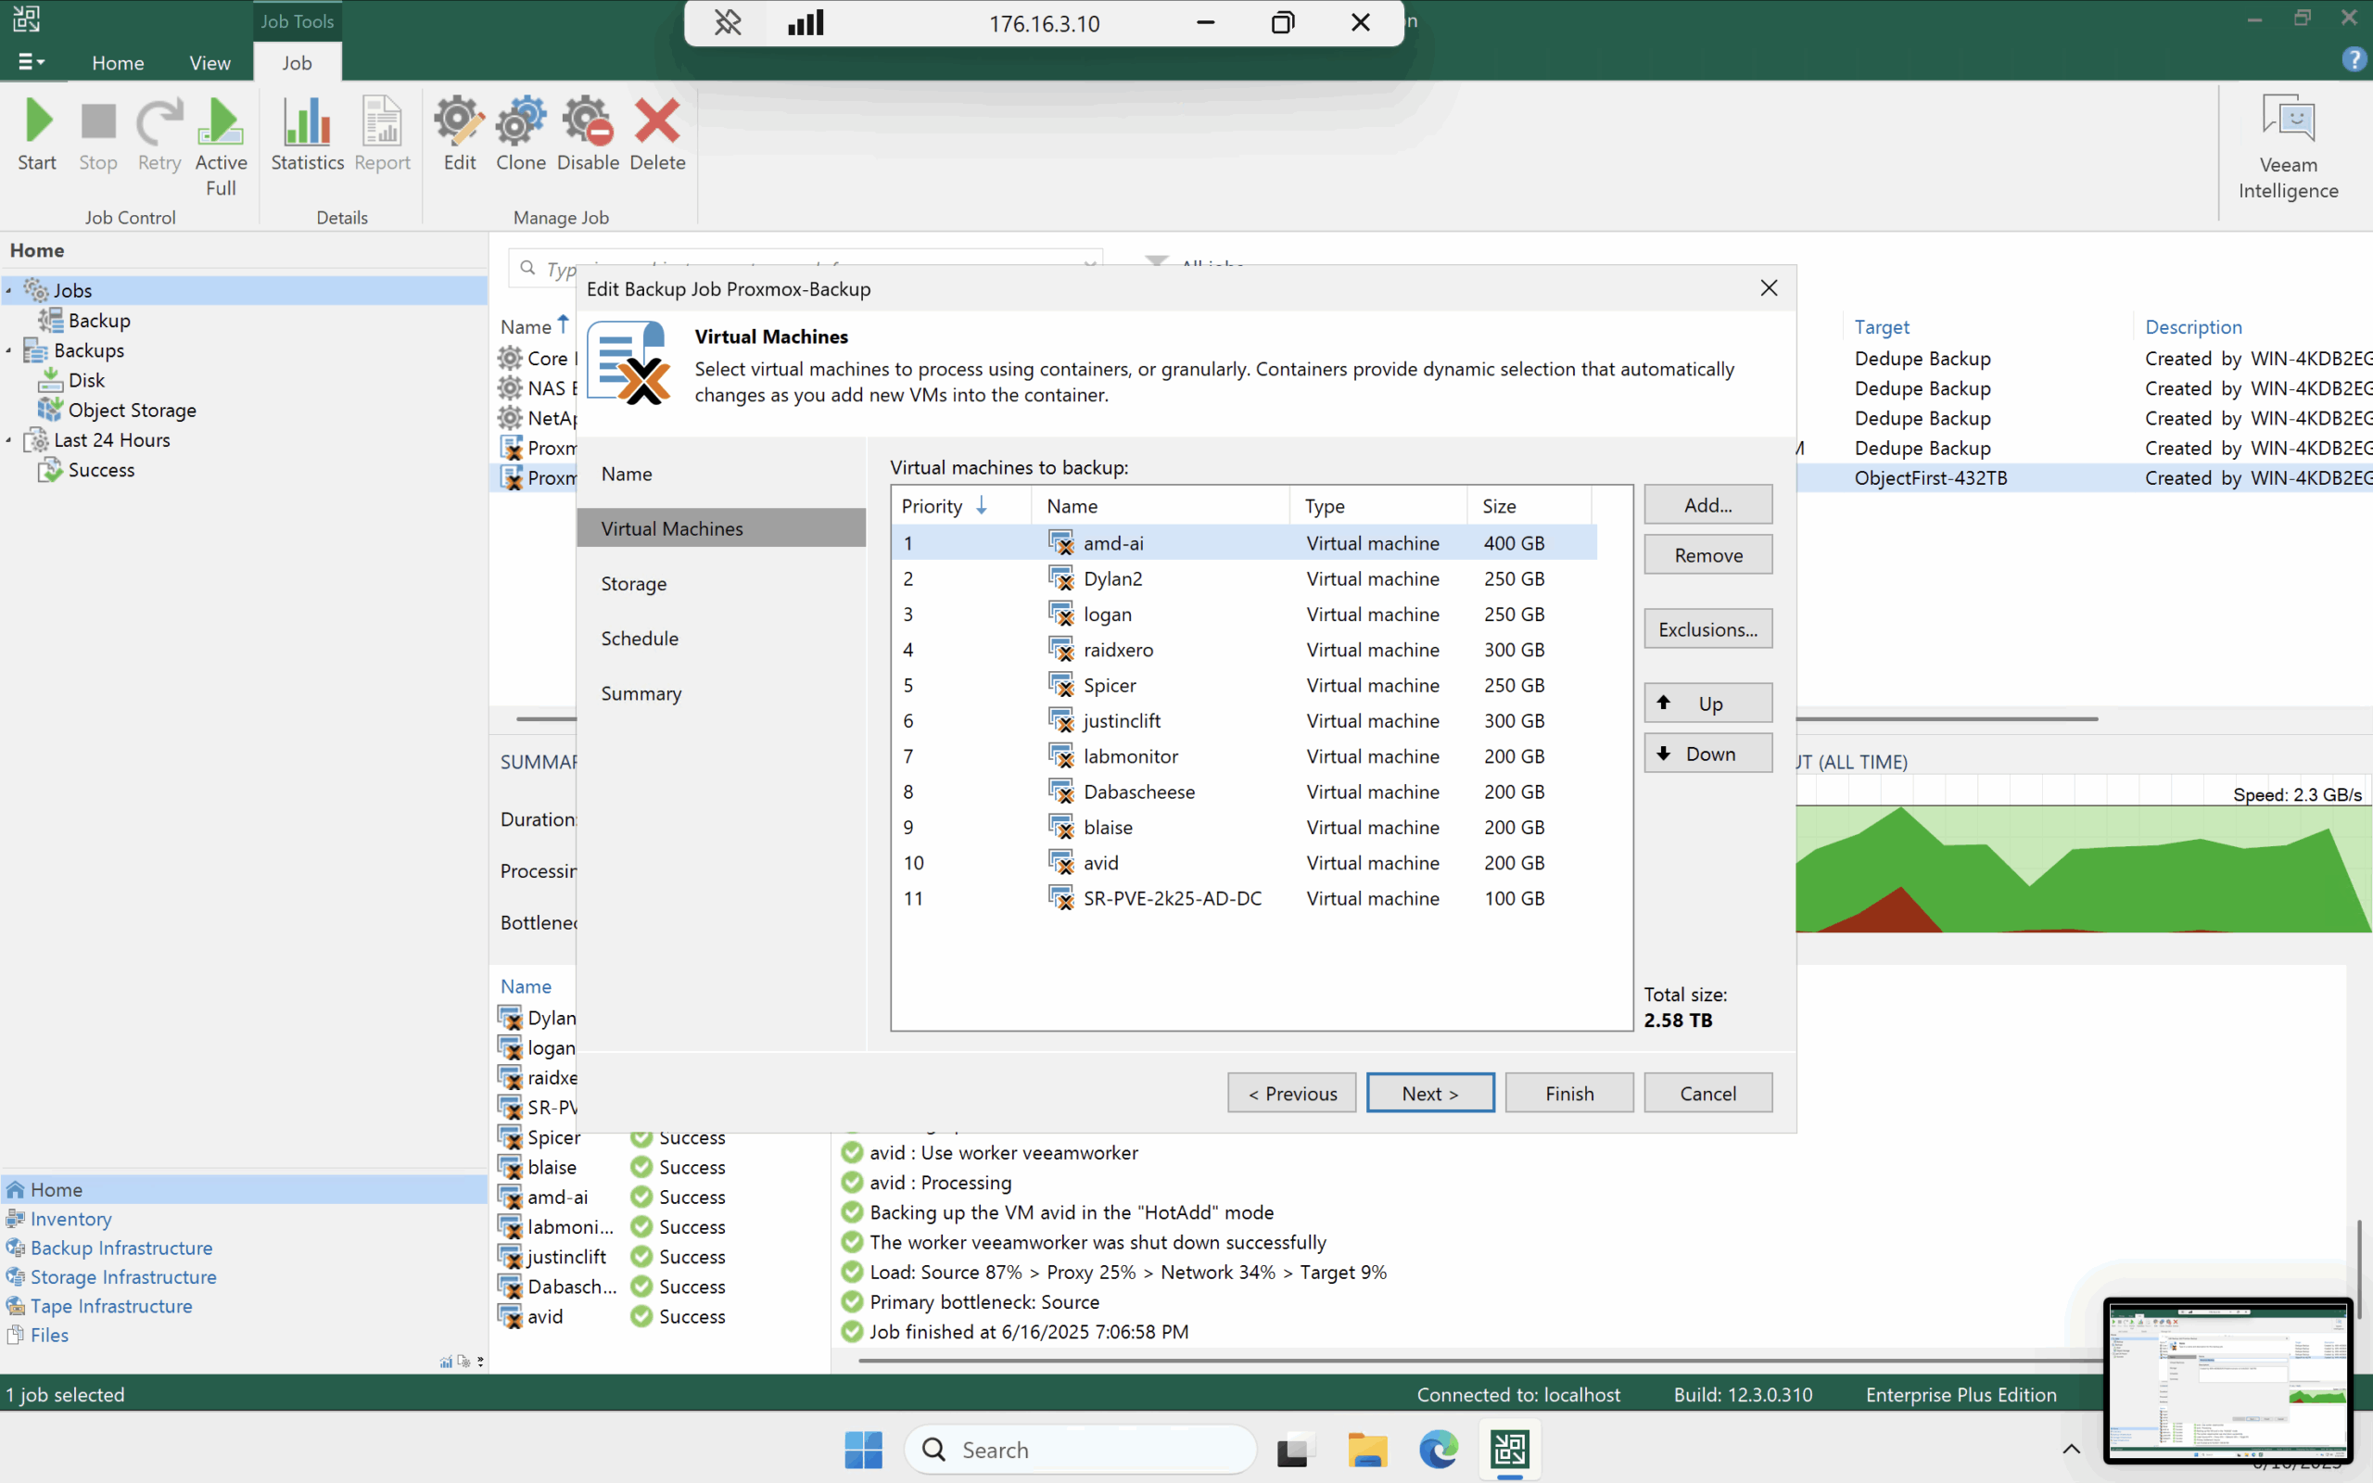Collapse the Backups tree node

[x=9, y=350]
